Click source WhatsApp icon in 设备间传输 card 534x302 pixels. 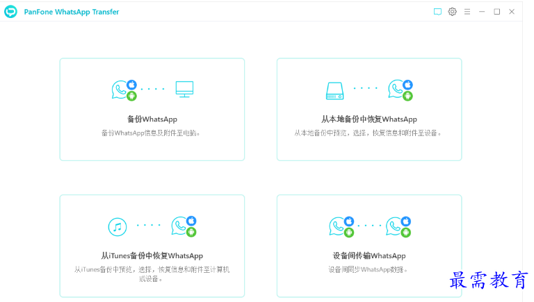[341, 227]
